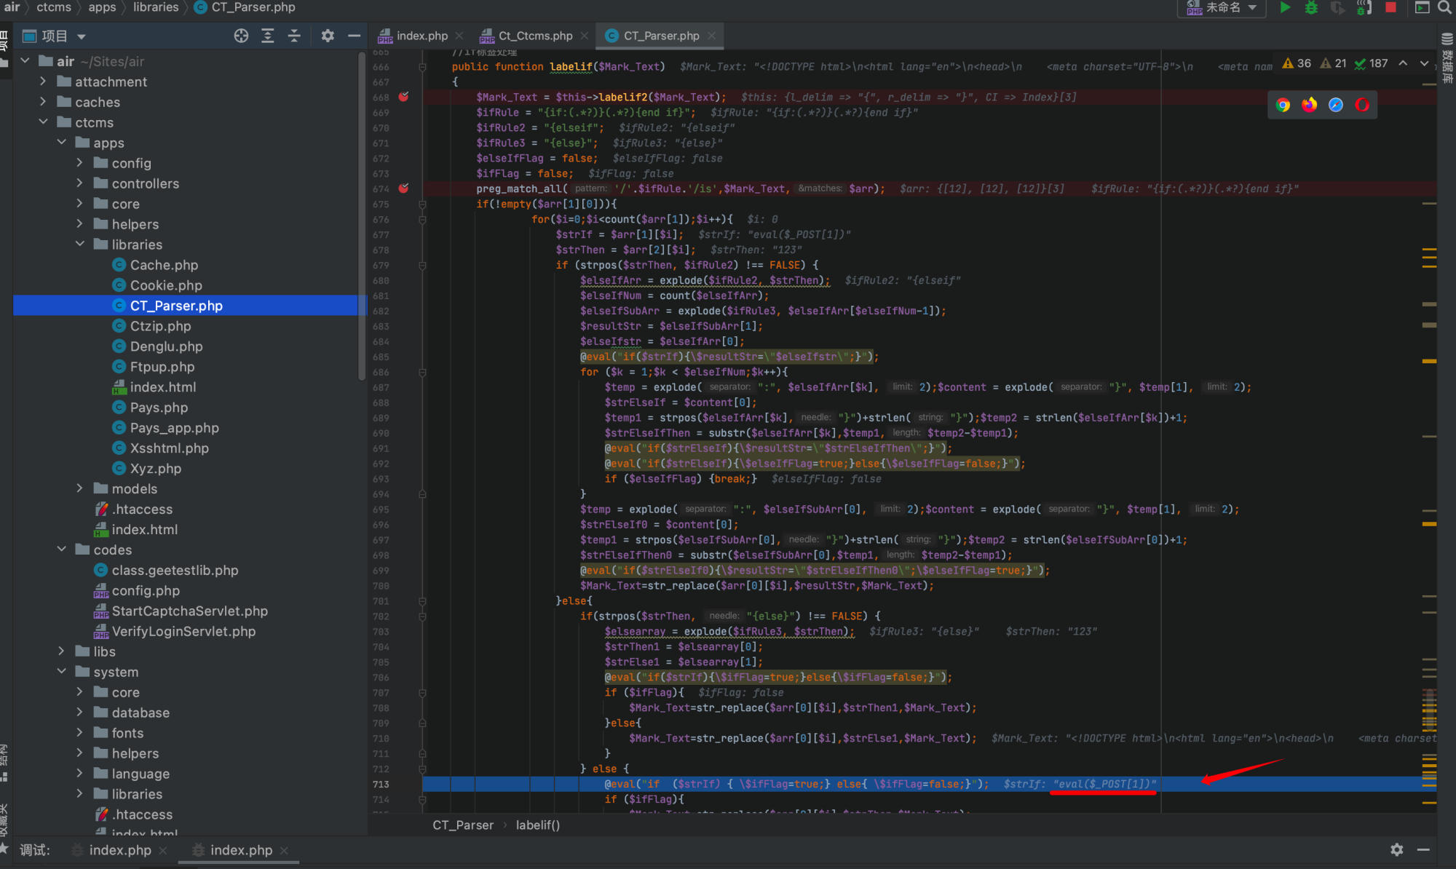Start debugging with the green bug icon
Image resolution: width=1456 pixels, height=869 pixels.
(x=1311, y=7)
